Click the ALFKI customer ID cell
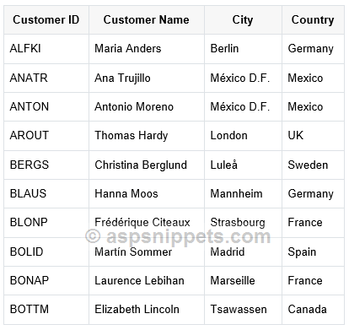Viewport: 349px width, 330px height. [x=46, y=49]
